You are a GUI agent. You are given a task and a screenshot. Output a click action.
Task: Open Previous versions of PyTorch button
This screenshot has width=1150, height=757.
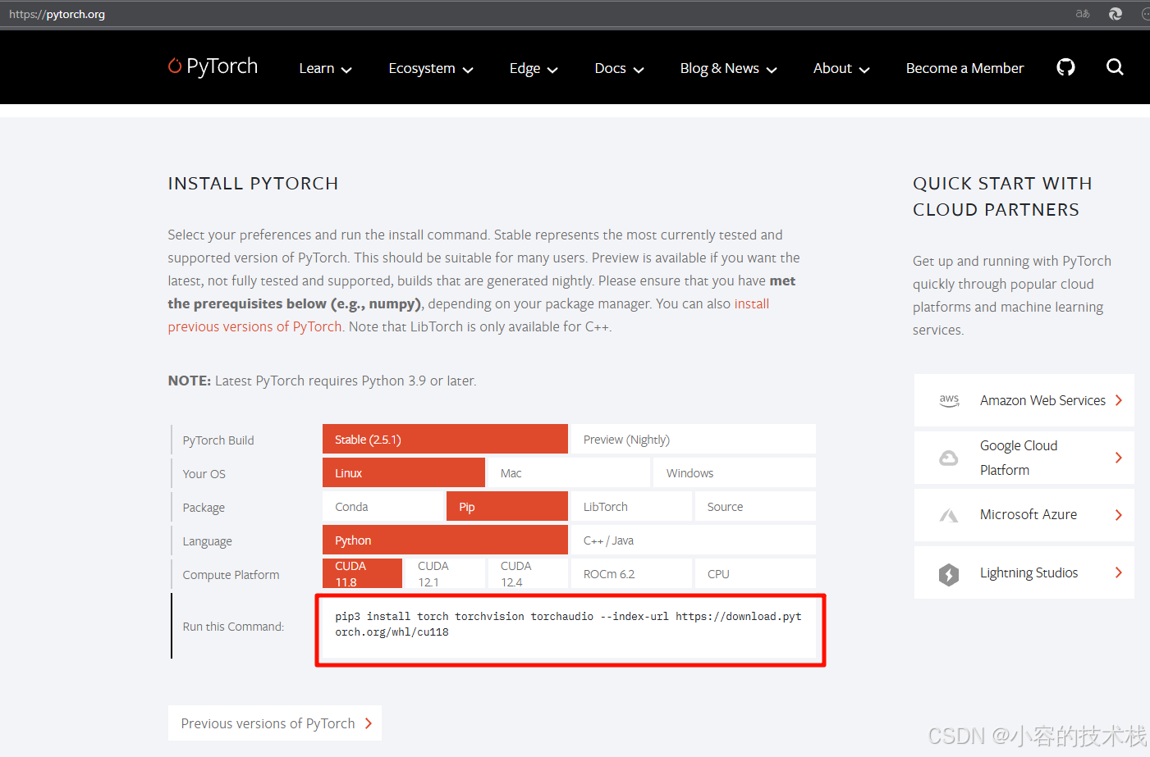pyautogui.click(x=275, y=723)
